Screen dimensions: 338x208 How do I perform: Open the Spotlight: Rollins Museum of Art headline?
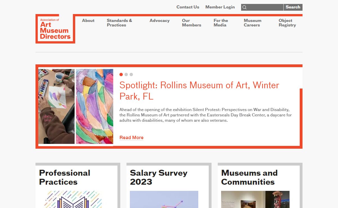point(199,91)
